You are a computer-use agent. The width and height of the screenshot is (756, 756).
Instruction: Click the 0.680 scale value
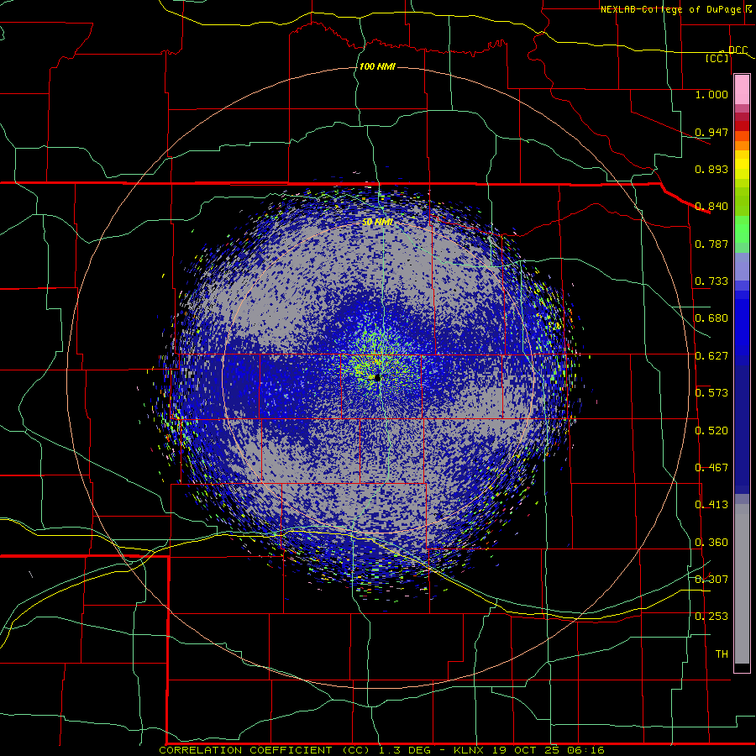coord(711,318)
